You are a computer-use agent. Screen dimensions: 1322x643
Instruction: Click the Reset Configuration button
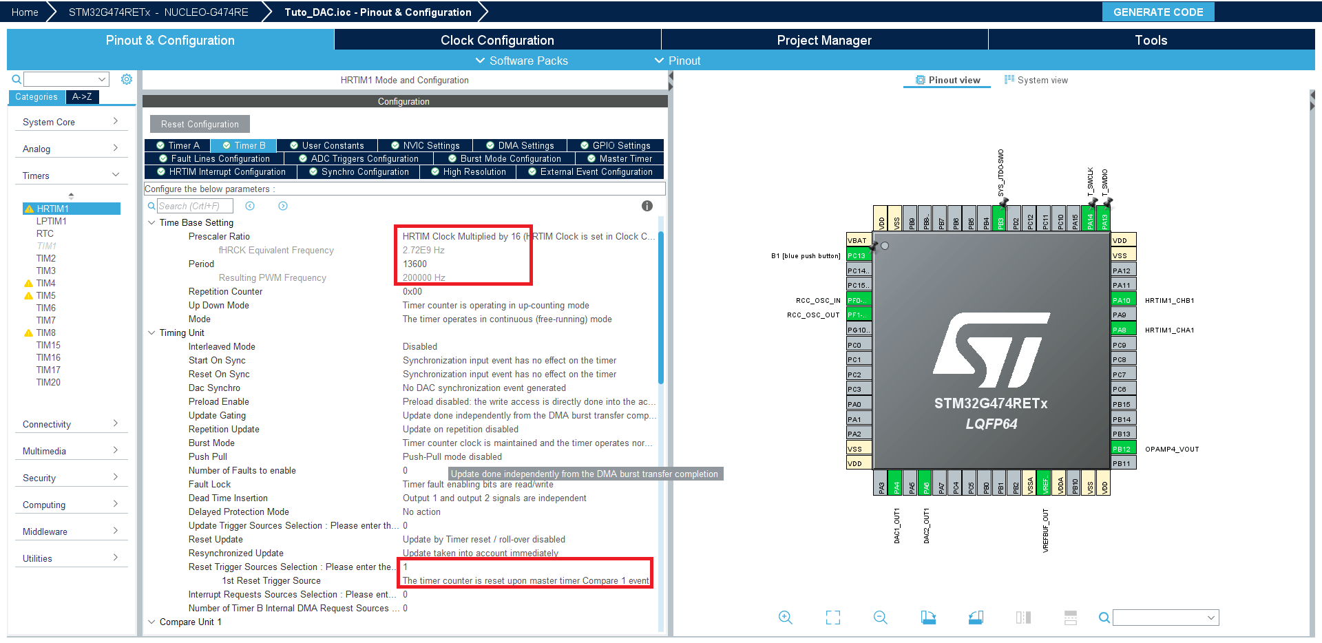point(200,124)
